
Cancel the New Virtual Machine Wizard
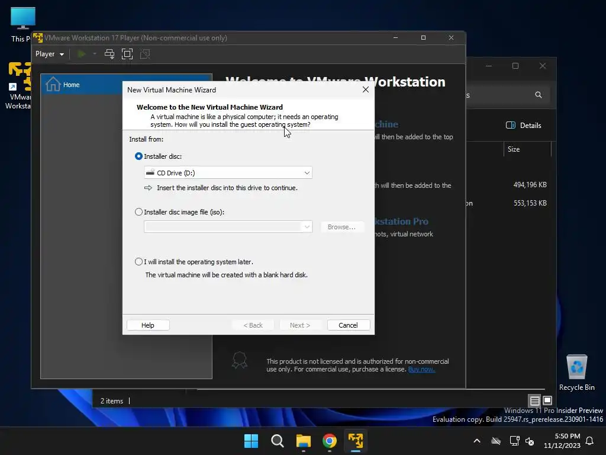click(348, 325)
